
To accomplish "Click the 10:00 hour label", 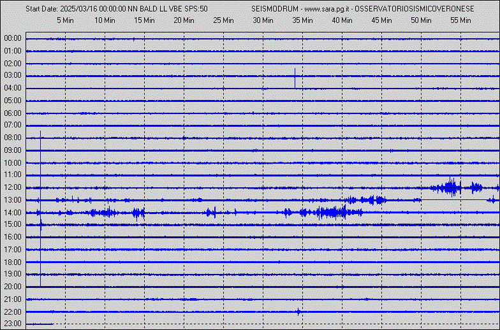I will [13, 163].
